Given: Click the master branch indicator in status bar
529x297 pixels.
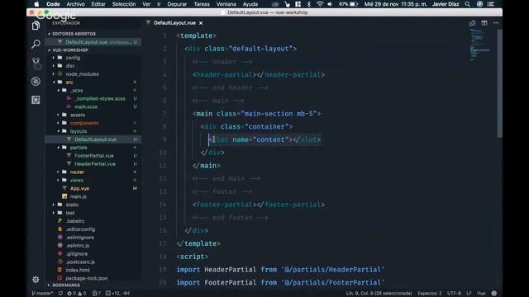Looking at the screenshot, I should point(42,294).
